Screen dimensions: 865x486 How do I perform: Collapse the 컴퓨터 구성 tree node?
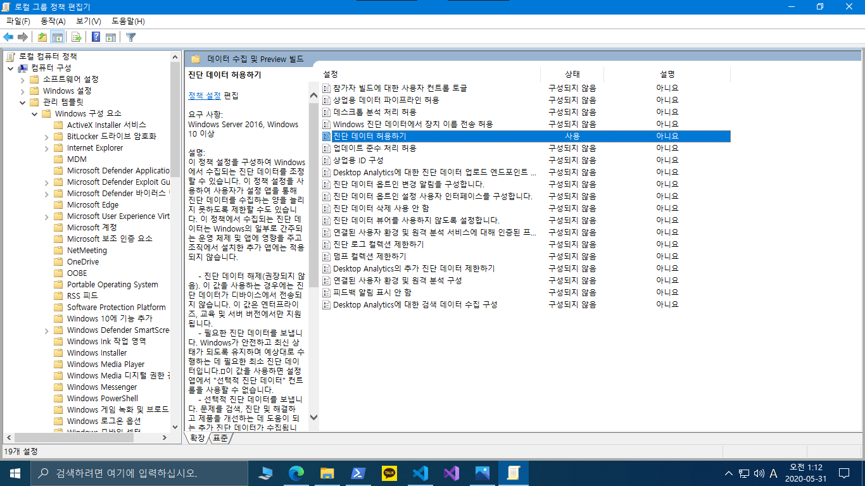tap(11, 68)
